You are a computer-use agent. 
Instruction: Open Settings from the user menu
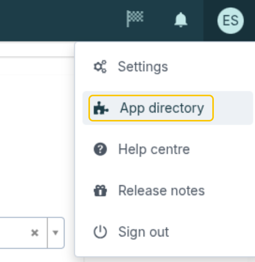pos(131,67)
